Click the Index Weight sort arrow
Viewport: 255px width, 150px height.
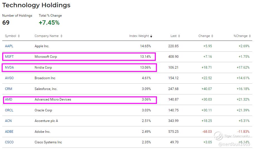pos(151,36)
